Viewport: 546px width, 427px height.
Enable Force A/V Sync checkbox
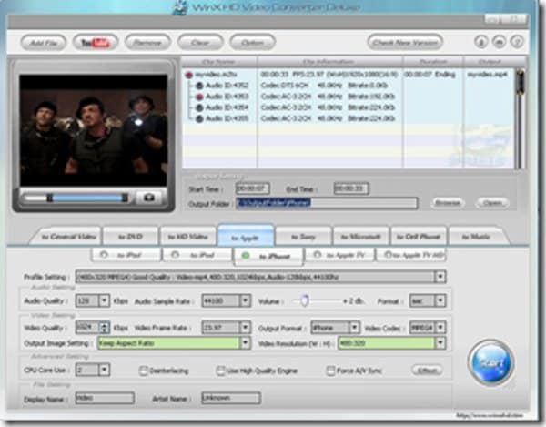(330, 371)
